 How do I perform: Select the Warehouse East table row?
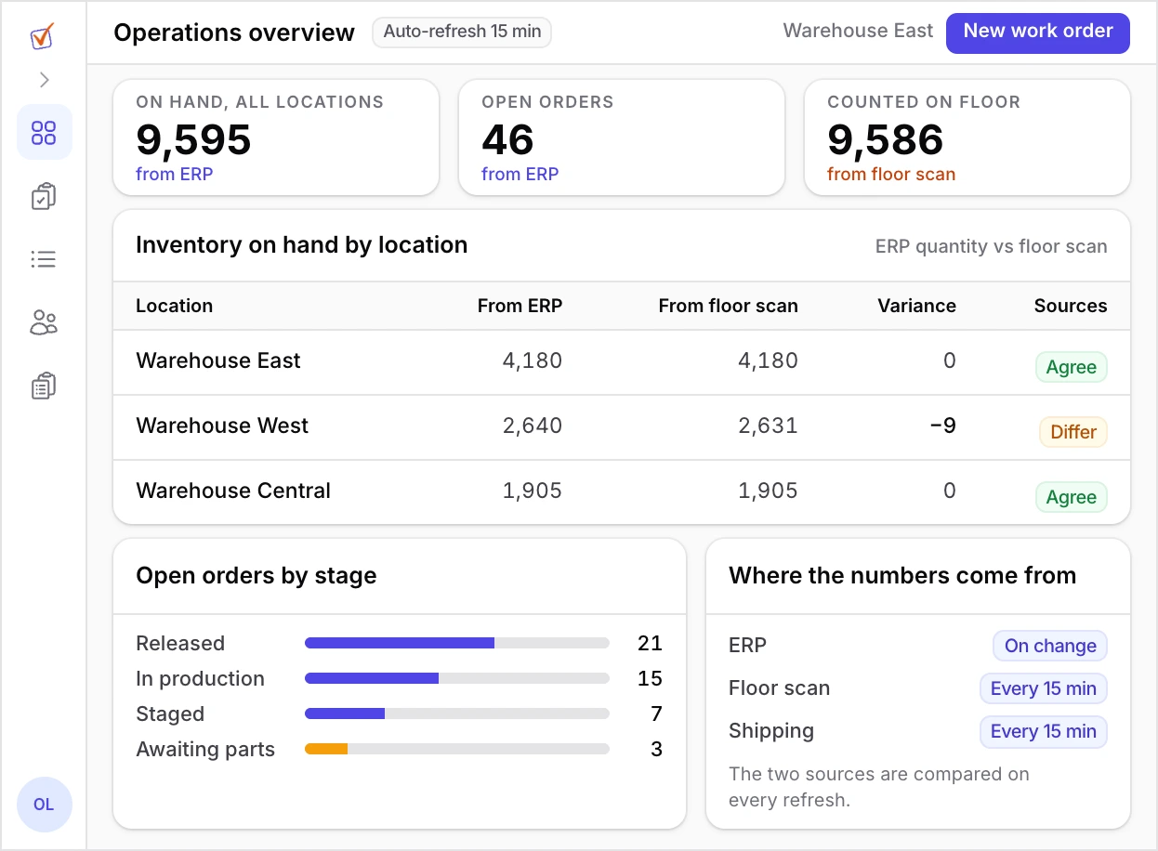pyautogui.click(x=622, y=362)
